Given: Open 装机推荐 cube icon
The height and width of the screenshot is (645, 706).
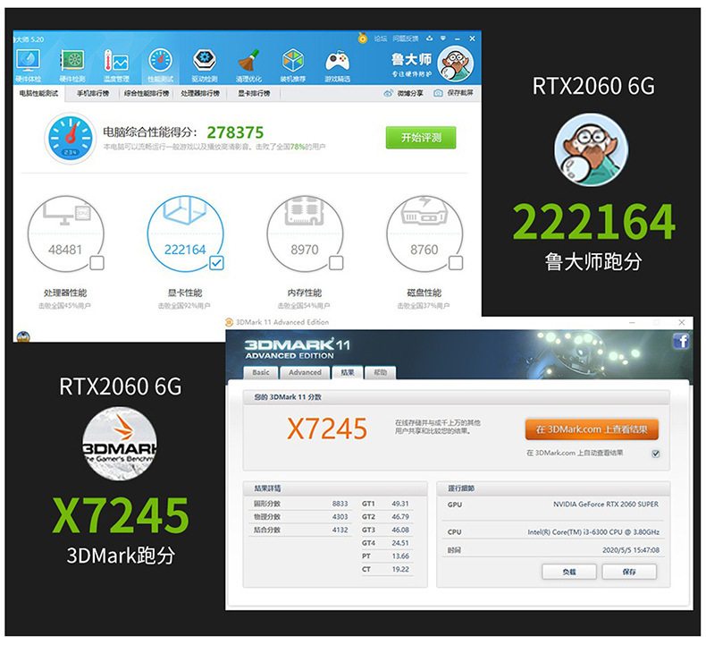Looking at the screenshot, I should coord(292,66).
